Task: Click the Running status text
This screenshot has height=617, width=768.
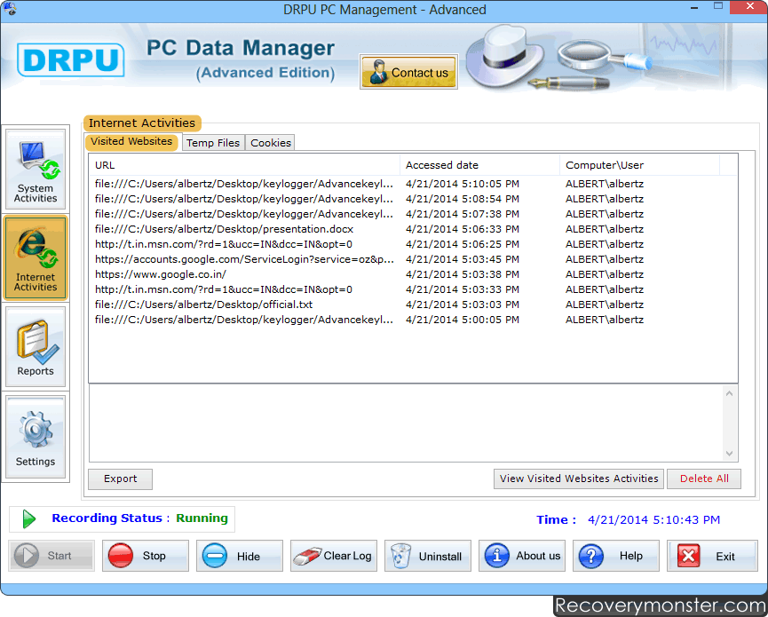Action: tap(202, 518)
